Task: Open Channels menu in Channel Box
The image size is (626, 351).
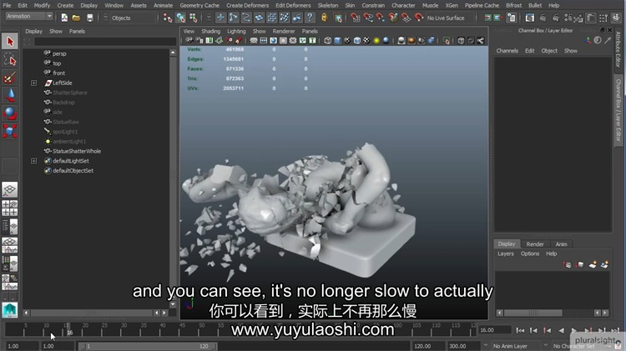Action: [x=507, y=51]
